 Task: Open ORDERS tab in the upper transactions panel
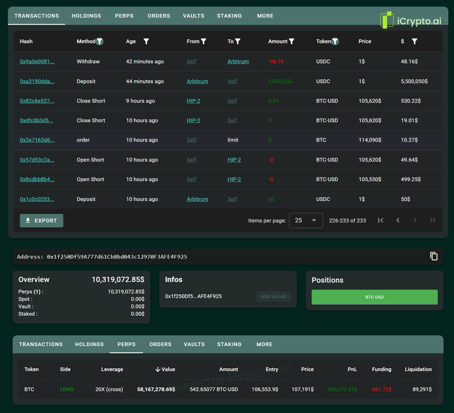159,16
